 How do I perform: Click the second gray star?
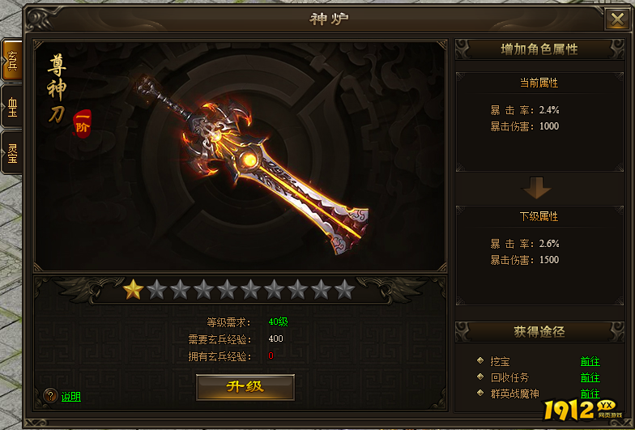pos(180,289)
